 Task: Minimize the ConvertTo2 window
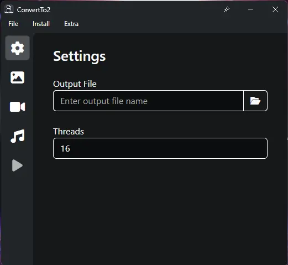pos(250,9)
